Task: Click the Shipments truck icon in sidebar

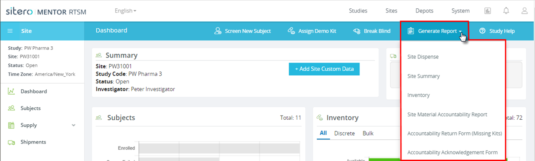Action: click(11, 142)
